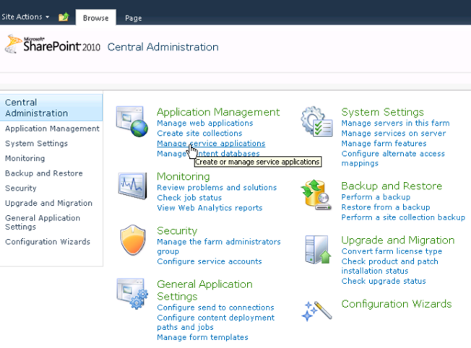This screenshot has height=348, width=471.
Task: Open the Site Actions dropdown menu
Action: [x=26, y=17]
